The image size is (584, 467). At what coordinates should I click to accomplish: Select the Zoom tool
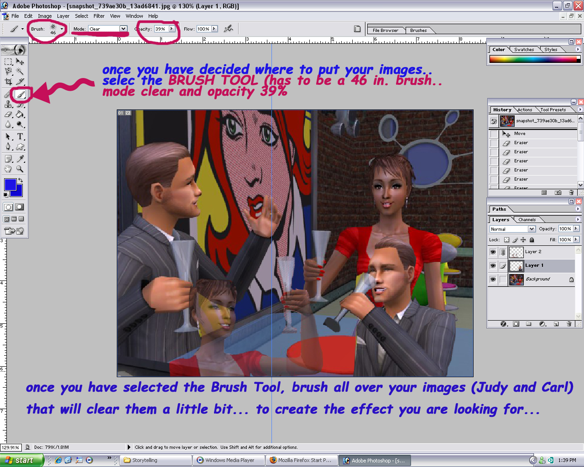click(x=20, y=169)
